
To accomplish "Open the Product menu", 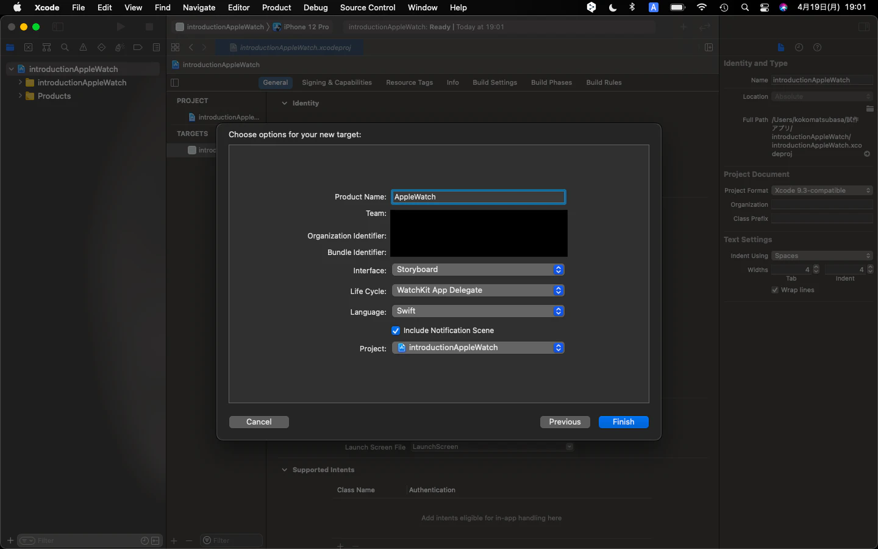I will [277, 7].
